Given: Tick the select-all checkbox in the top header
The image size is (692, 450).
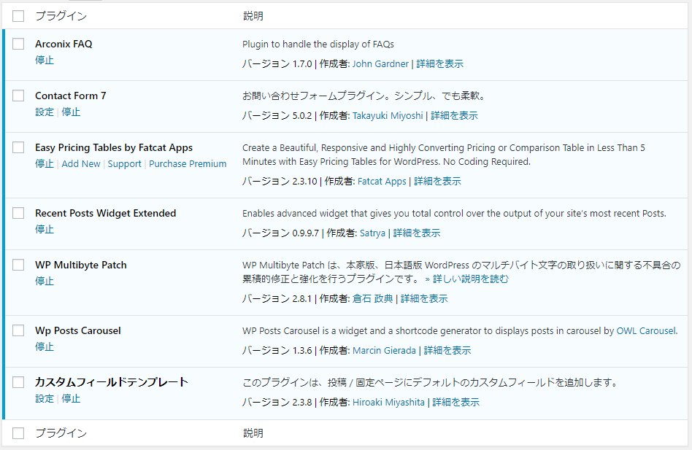Looking at the screenshot, I should point(18,16).
